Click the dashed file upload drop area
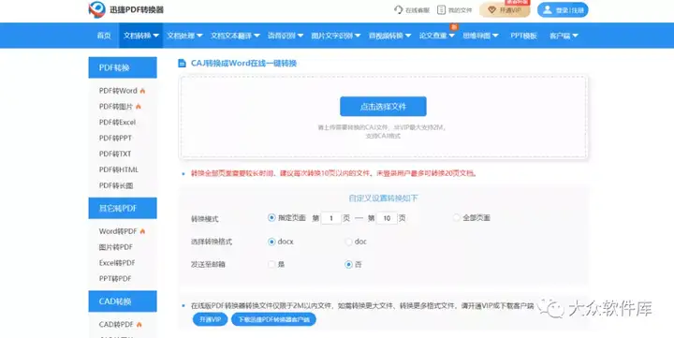The height and width of the screenshot is (338, 674). click(x=384, y=117)
